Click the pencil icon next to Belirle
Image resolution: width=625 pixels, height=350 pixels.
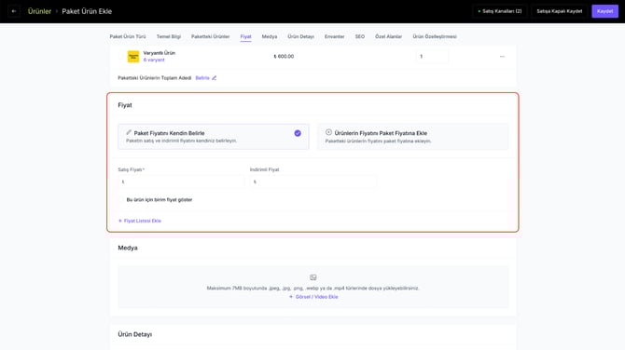pyautogui.click(x=214, y=78)
